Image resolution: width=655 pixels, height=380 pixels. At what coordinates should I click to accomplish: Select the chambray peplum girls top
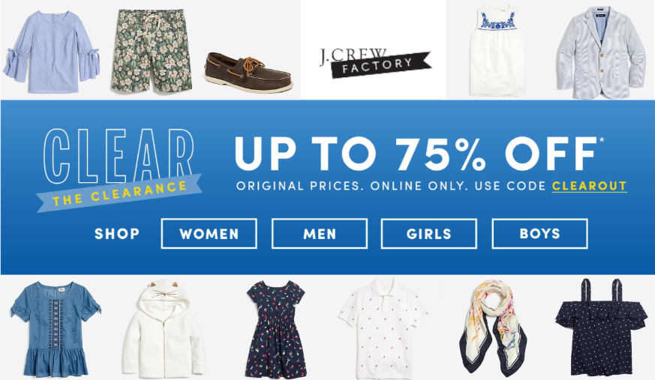pyautogui.click(x=56, y=329)
